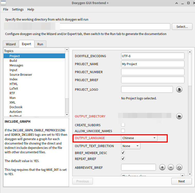Click the OUTPUT_DIRECTORY path field
Image resolution: width=195 pixels, height=193 pixels.
147,116
